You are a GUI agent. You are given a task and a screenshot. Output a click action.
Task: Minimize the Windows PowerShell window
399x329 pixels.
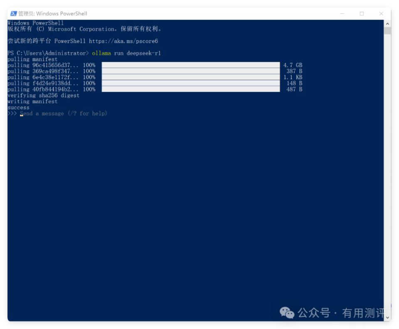[x=342, y=13]
